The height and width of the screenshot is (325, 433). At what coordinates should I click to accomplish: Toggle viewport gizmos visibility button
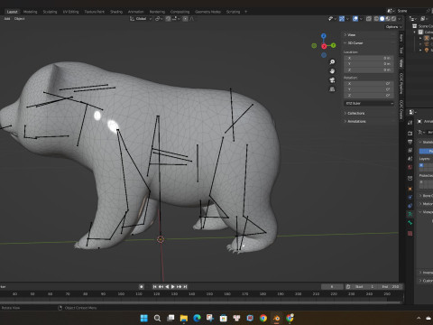click(x=342, y=19)
